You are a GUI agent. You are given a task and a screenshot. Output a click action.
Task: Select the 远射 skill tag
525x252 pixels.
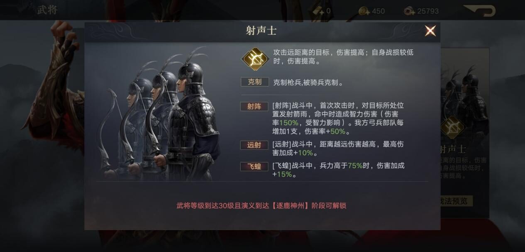(x=254, y=145)
